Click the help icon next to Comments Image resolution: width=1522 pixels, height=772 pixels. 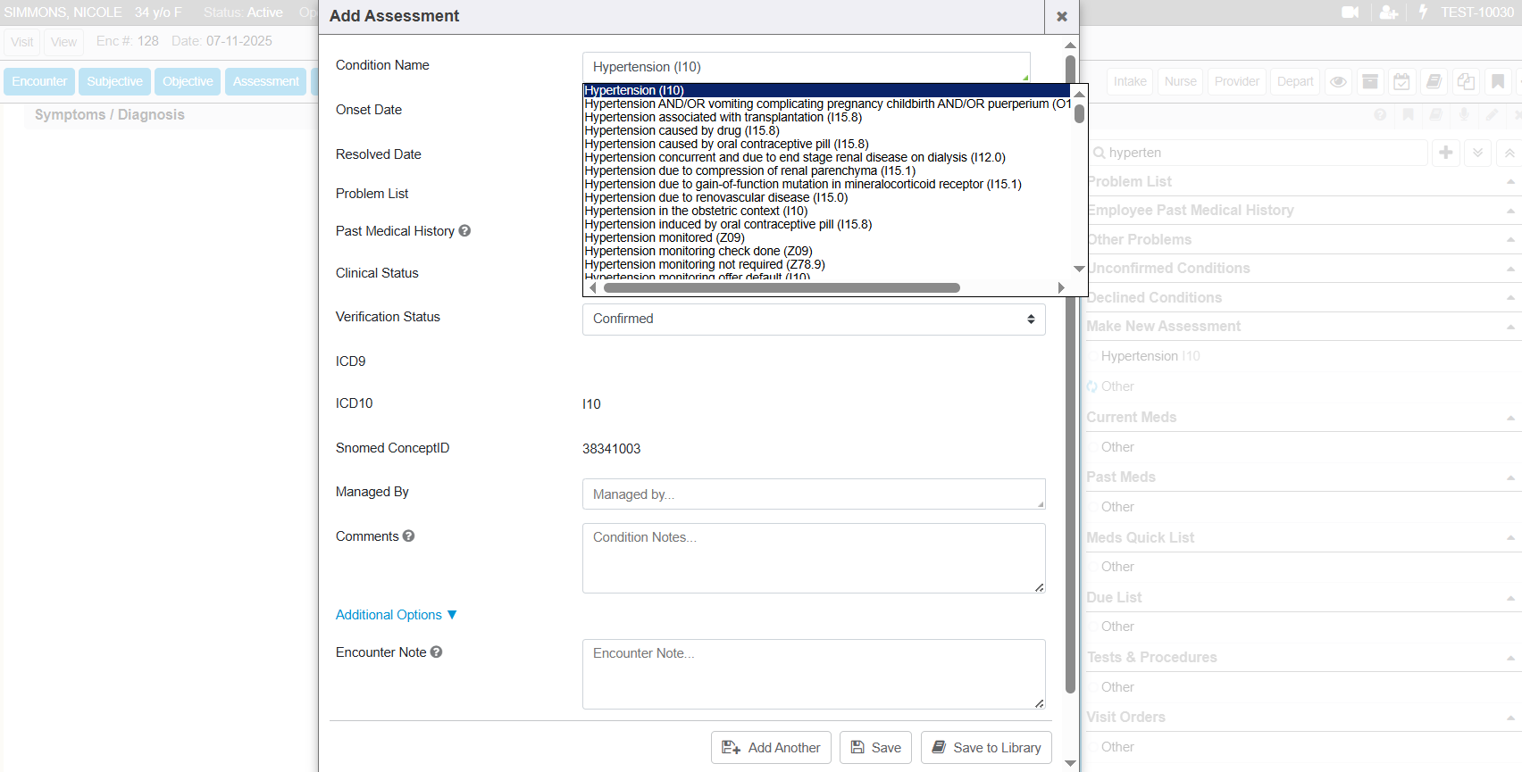pyautogui.click(x=409, y=536)
